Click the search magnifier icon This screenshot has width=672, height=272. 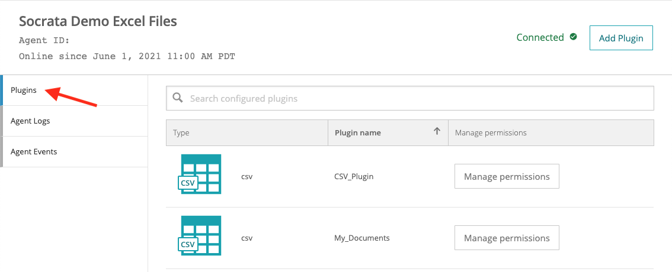click(178, 98)
